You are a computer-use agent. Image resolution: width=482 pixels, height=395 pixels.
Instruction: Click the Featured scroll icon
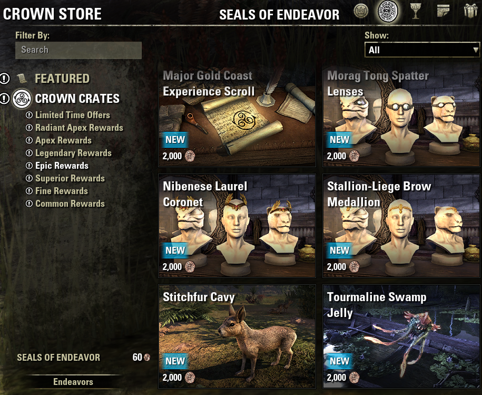22,79
